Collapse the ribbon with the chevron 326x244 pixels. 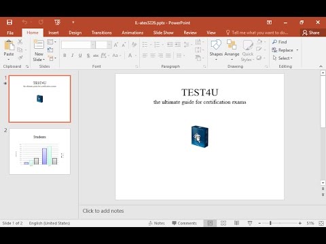tap(321, 66)
